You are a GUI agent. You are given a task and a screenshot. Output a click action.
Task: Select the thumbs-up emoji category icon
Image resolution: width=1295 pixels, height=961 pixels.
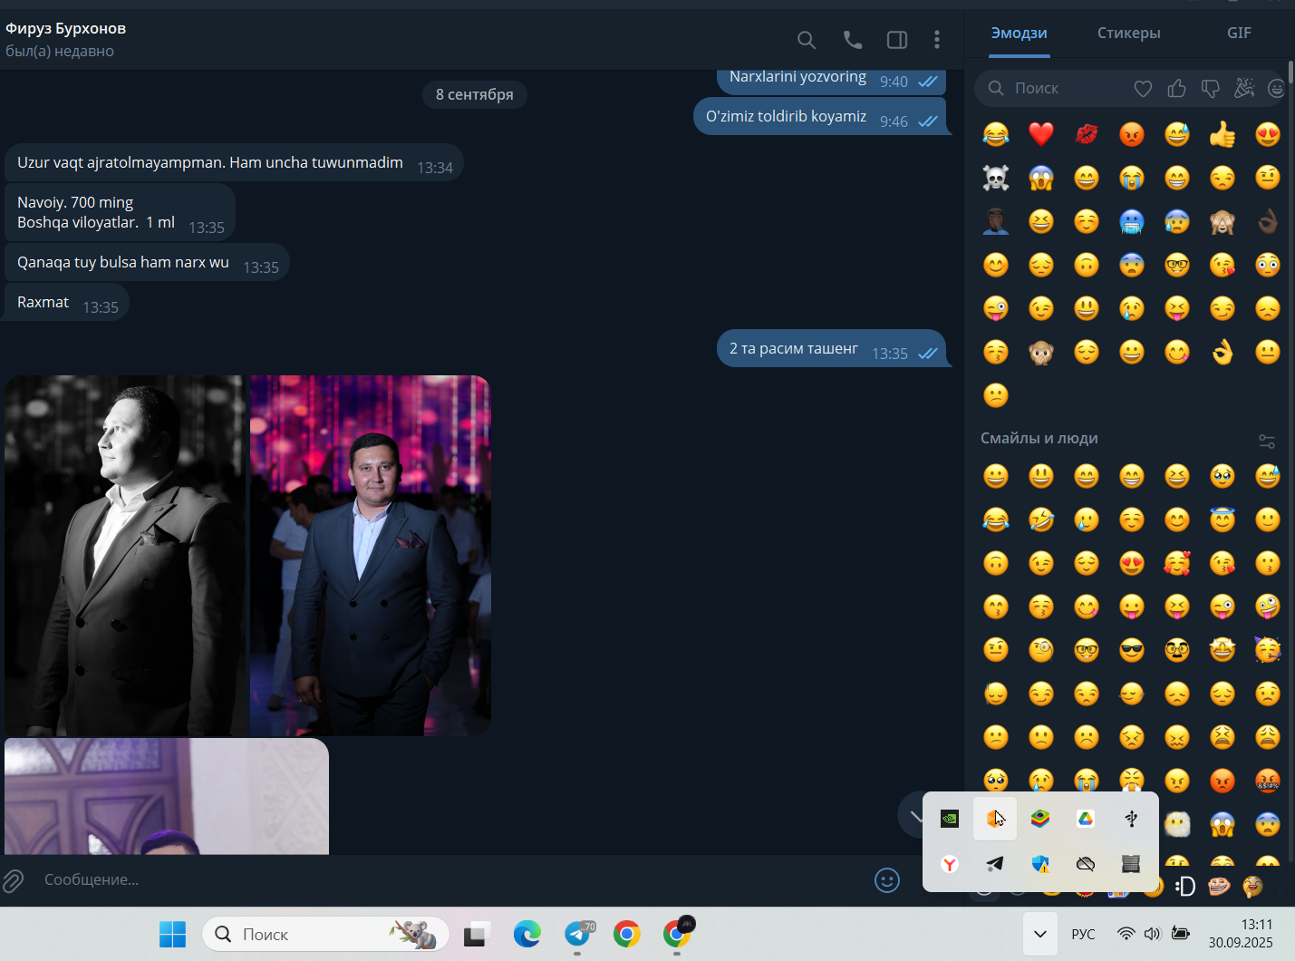point(1177,88)
